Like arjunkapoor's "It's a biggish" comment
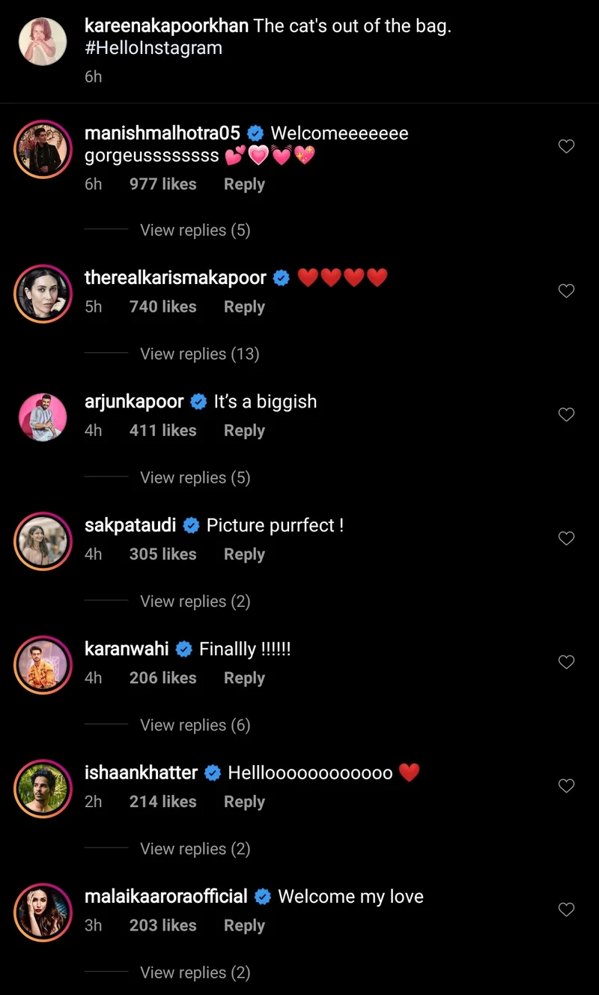The height and width of the screenshot is (995, 599). (x=567, y=414)
